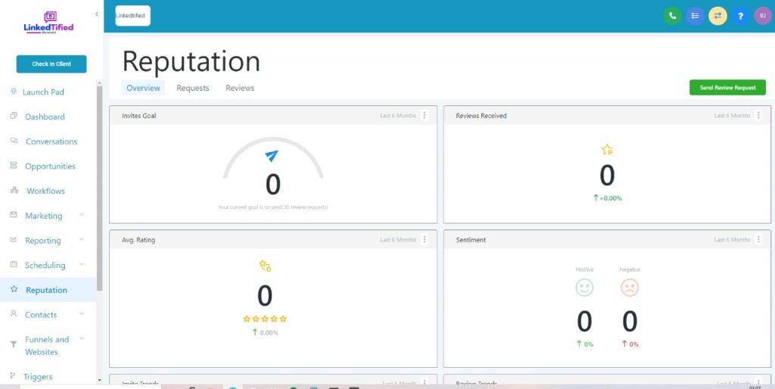Click the Reputation page heading

pyautogui.click(x=191, y=61)
